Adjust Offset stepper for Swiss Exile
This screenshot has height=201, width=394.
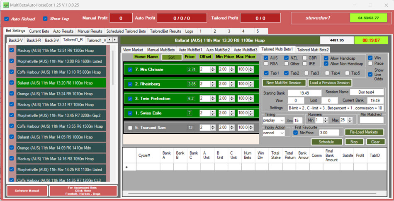(x=213, y=113)
